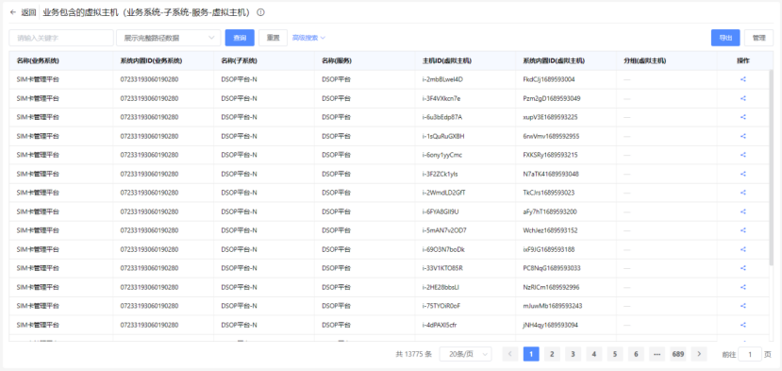782x371 pixels.
Task: Expand the 高级搜索 advanced search chevron
Action: click(x=323, y=38)
